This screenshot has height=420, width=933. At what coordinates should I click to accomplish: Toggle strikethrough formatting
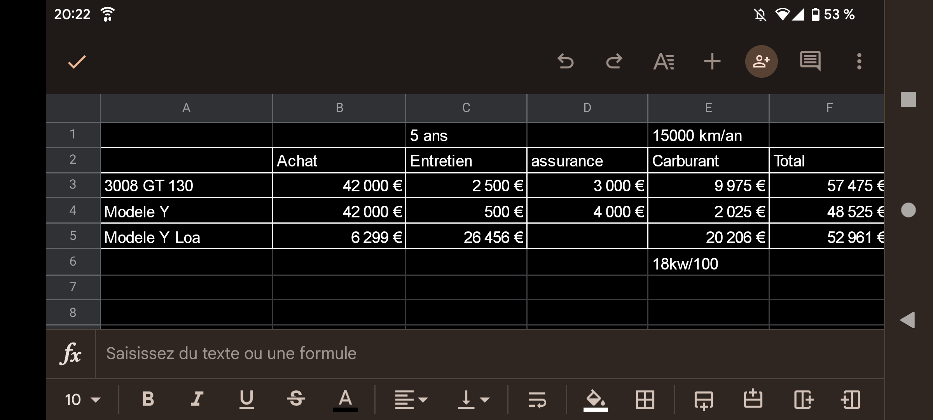[296, 399]
